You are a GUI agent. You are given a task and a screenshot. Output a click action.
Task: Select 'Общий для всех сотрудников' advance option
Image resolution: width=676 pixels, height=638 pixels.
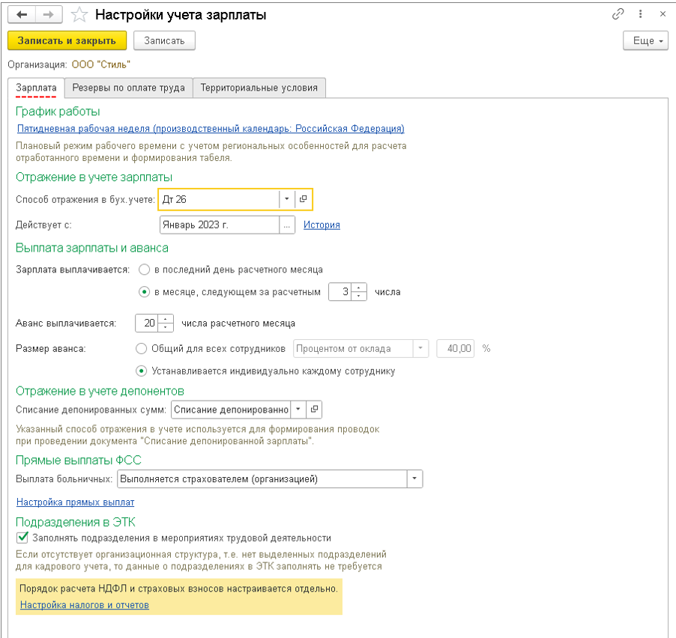click(x=141, y=348)
